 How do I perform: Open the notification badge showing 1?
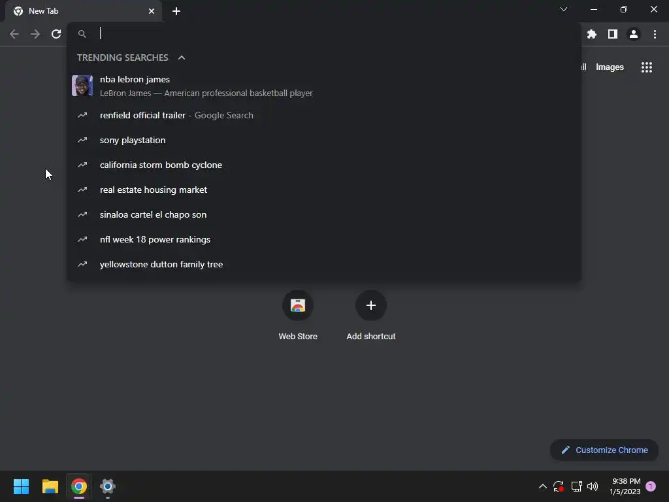[x=651, y=486]
